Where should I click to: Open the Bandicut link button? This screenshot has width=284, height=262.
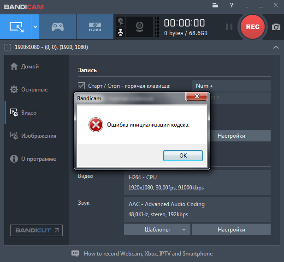36,230
